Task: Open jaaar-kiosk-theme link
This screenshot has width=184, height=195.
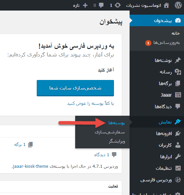Action: tap(31, 166)
